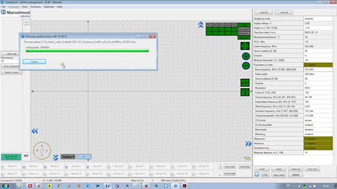Image resolution: width=337 pixels, height=189 pixels.
Task: Collapse the Parameters of radio section
Action: tap(318, 65)
